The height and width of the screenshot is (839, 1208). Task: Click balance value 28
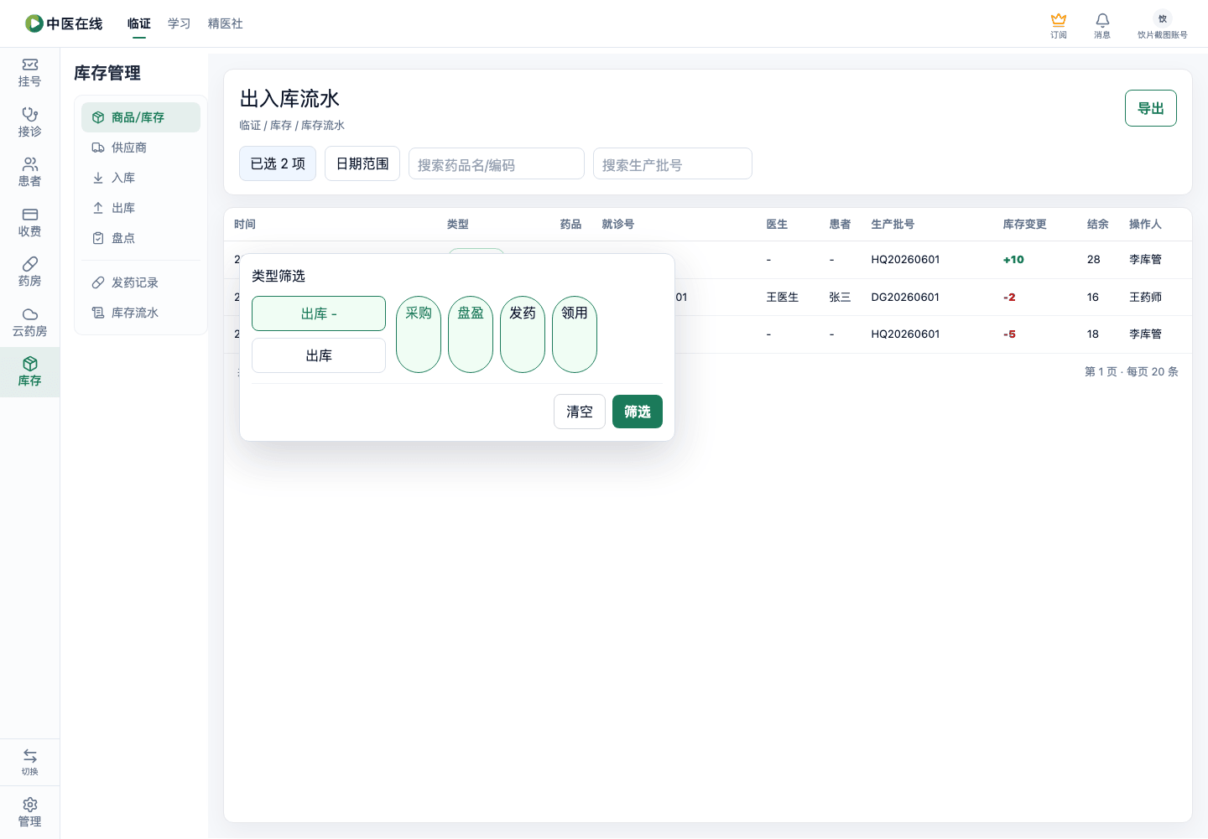(1094, 260)
